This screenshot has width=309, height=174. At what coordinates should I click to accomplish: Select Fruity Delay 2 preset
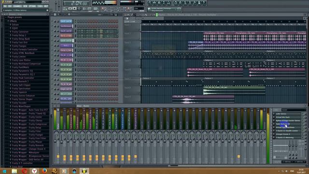click(19, 35)
